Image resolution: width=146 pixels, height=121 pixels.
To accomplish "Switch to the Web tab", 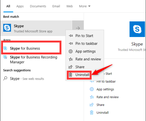I will (x=69, y=6).
